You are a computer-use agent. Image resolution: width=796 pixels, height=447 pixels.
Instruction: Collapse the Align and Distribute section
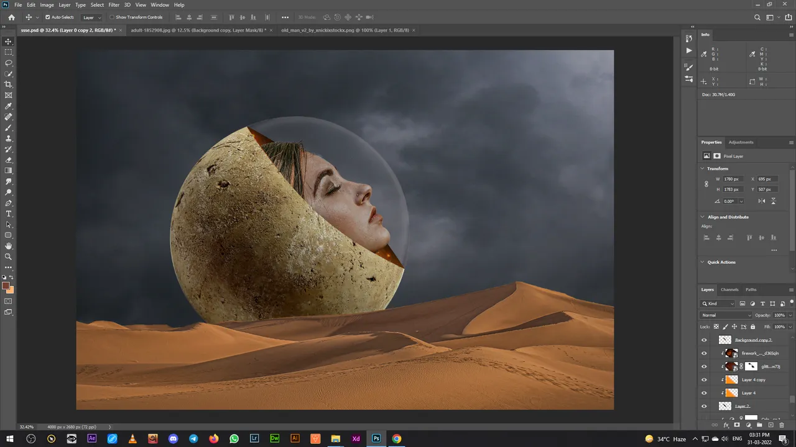tap(703, 217)
